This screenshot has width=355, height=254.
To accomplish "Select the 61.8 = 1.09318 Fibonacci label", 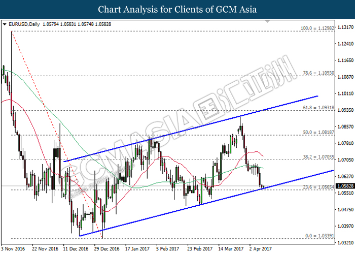I will [x=318, y=108].
